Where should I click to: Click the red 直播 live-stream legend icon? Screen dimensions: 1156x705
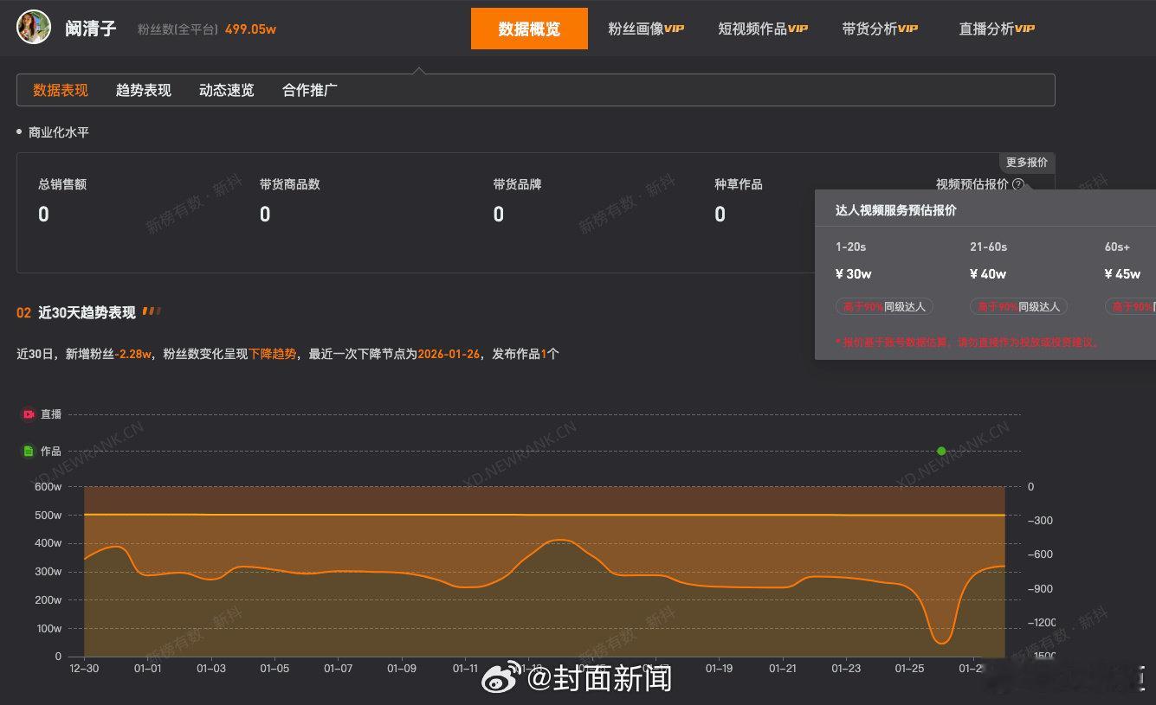pyautogui.click(x=28, y=414)
